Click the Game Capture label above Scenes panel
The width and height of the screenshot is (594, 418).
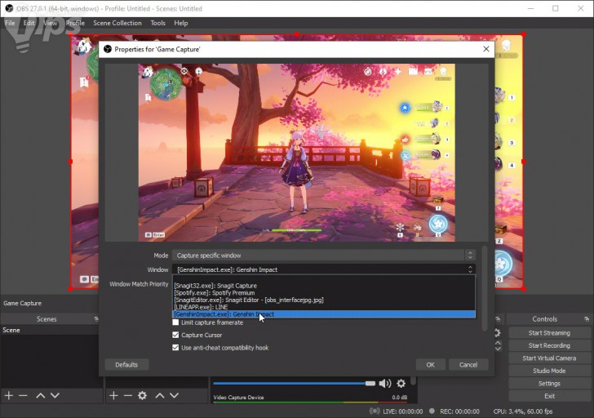[x=22, y=303]
